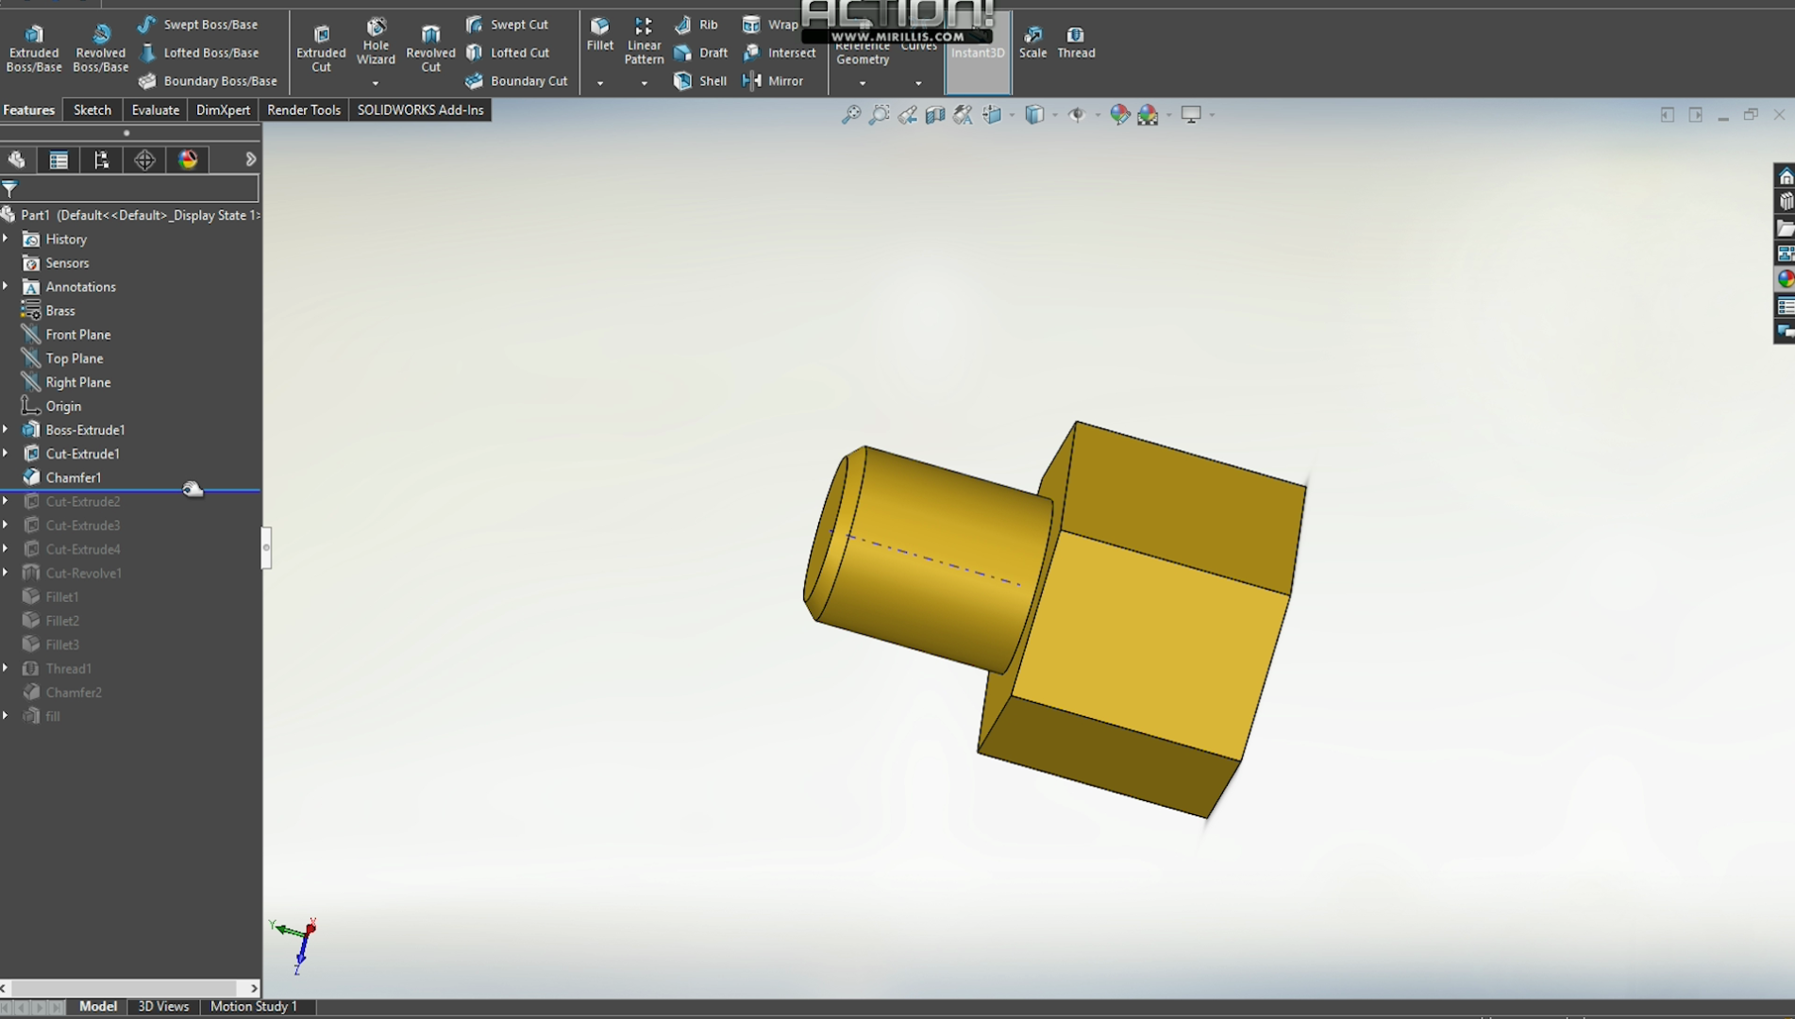Click the feature tree filter field

point(130,188)
